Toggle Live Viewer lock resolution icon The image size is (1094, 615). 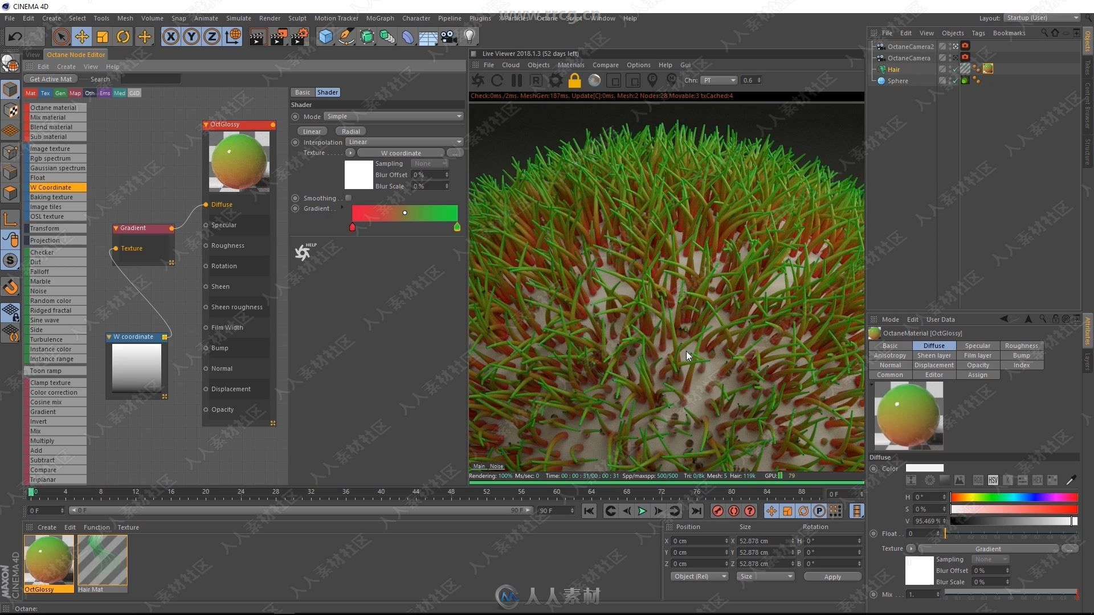pyautogui.click(x=575, y=80)
